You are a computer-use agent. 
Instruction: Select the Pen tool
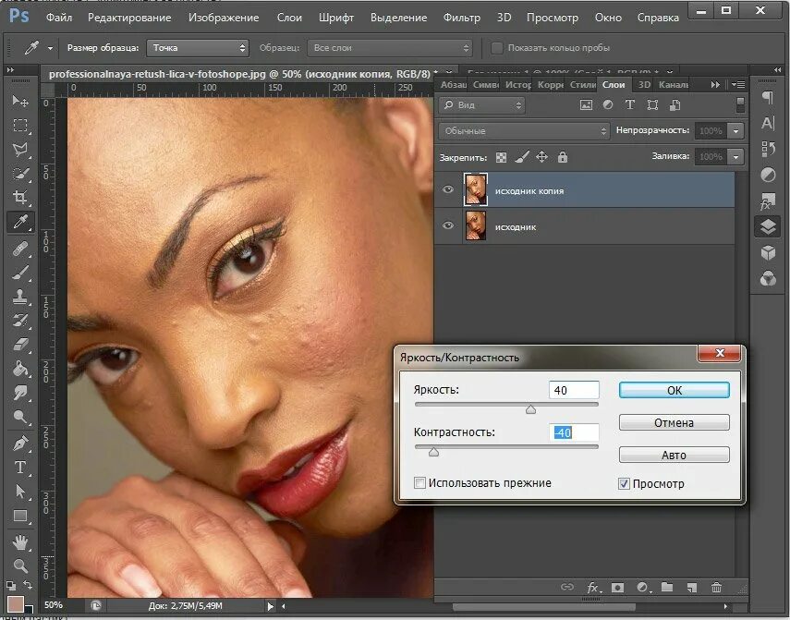click(20, 444)
